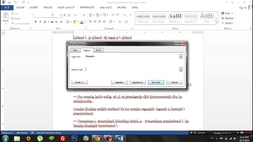Open paragraph shading color

[x=119, y=22]
